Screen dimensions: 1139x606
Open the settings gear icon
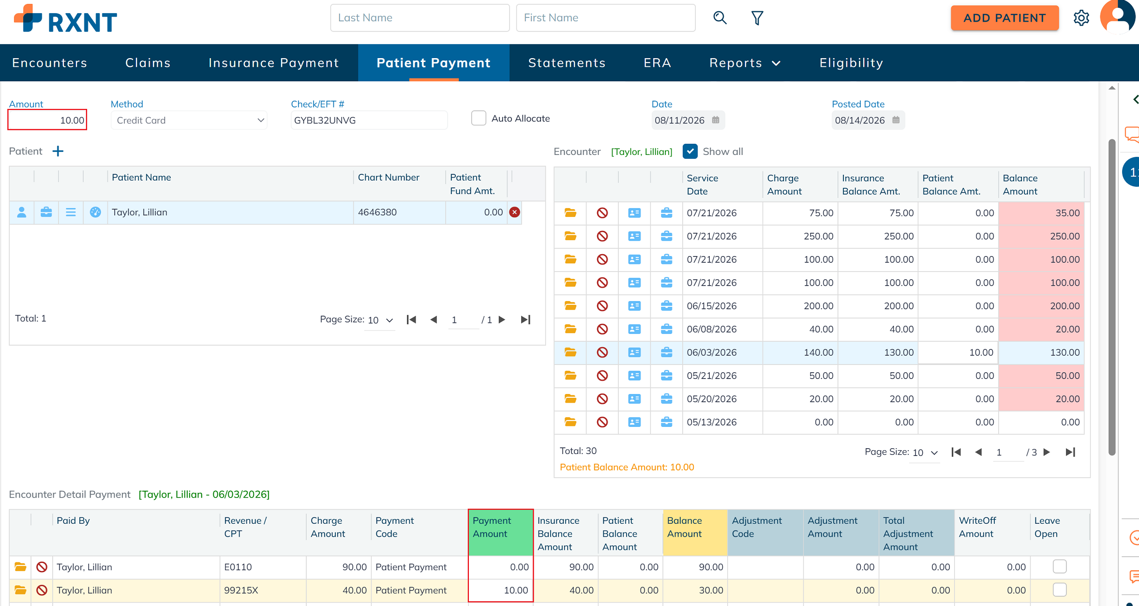[1081, 18]
